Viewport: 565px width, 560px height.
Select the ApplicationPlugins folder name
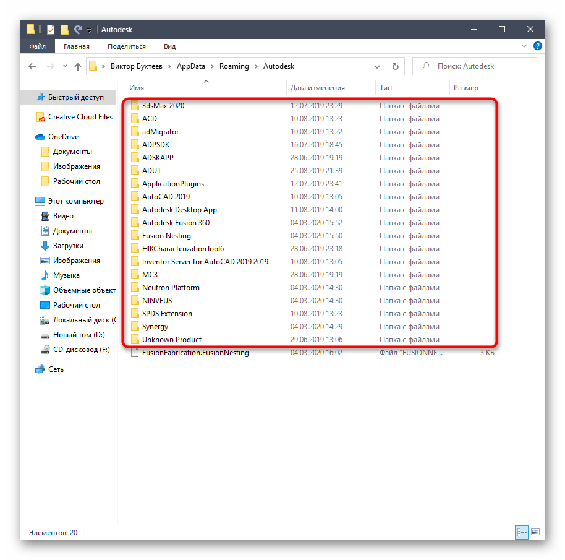(x=173, y=184)
